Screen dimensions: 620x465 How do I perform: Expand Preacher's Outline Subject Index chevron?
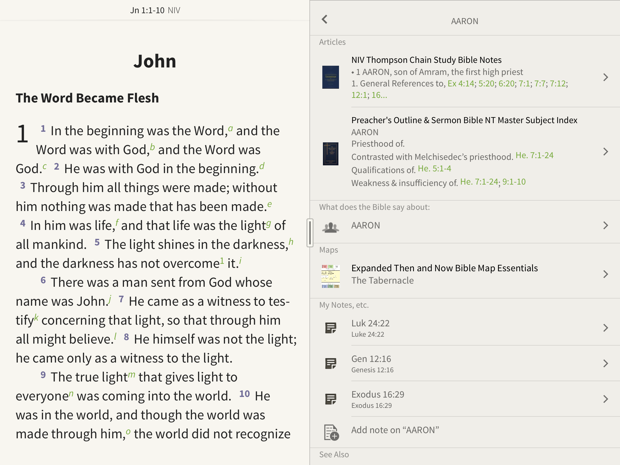point(606,152)
